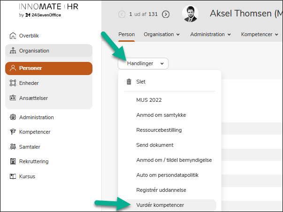
Task: Choose MUS 2022 in the menu
Action: 149,100
